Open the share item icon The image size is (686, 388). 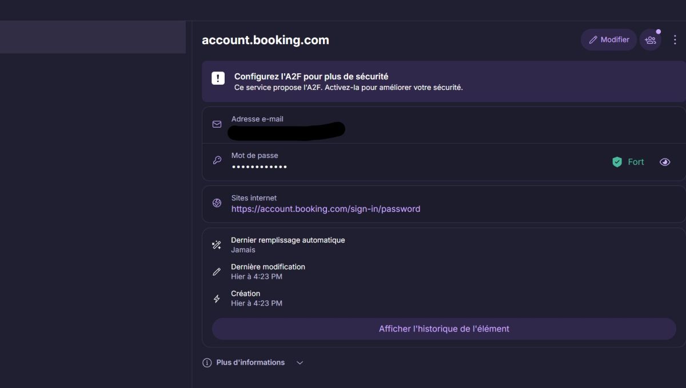point(650,40)
